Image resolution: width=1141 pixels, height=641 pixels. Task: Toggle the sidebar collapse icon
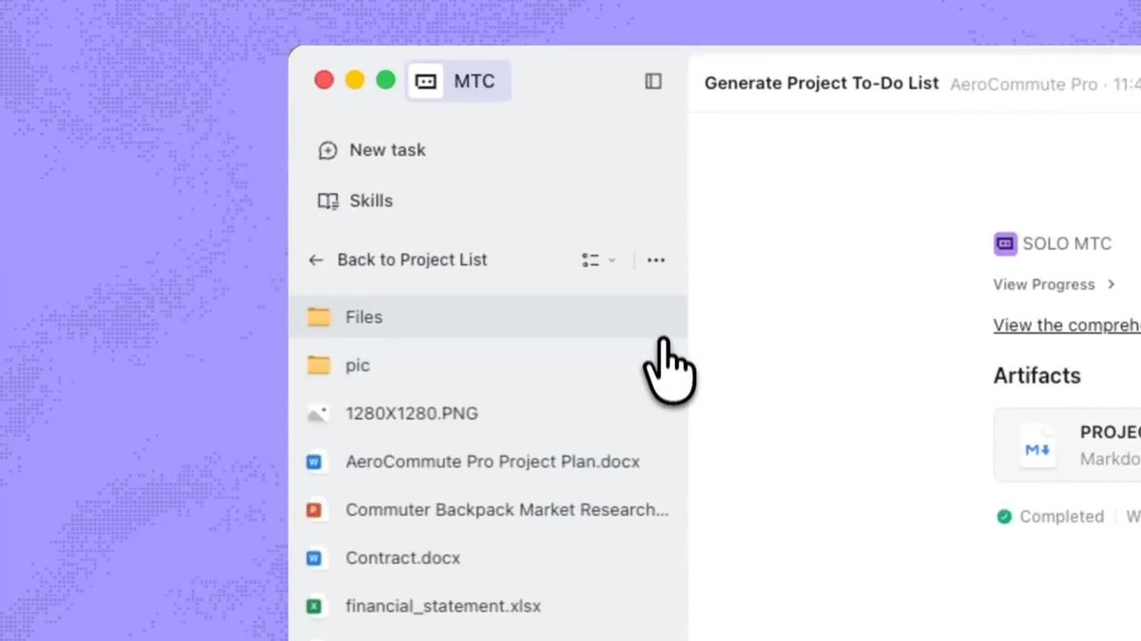click(653, 82)
